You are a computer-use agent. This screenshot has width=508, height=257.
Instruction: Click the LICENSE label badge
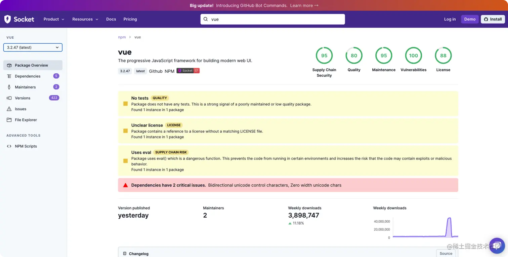click(x=174, y=125)
